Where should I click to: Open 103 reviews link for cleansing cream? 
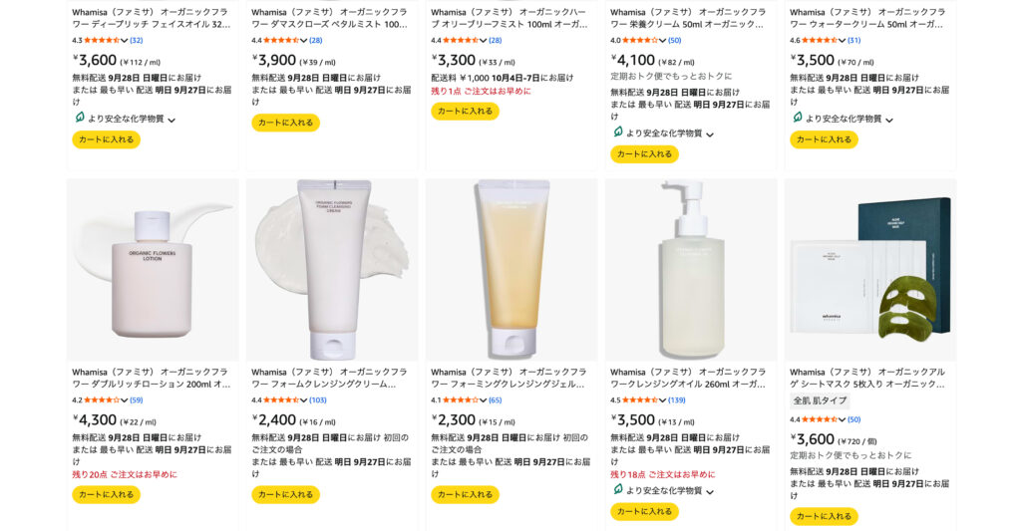coord(318,400)
